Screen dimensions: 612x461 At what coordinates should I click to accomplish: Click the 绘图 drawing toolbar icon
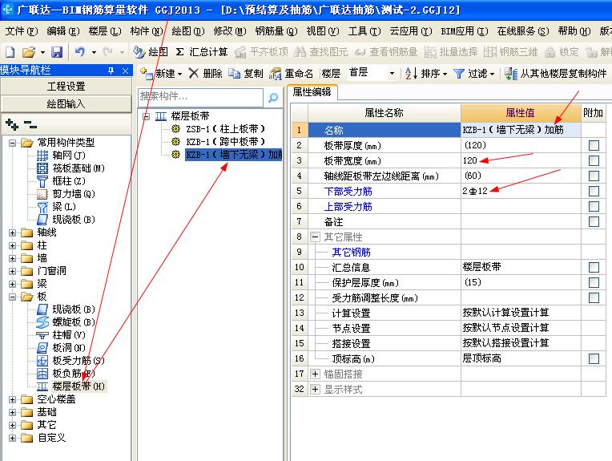point(139,52)
